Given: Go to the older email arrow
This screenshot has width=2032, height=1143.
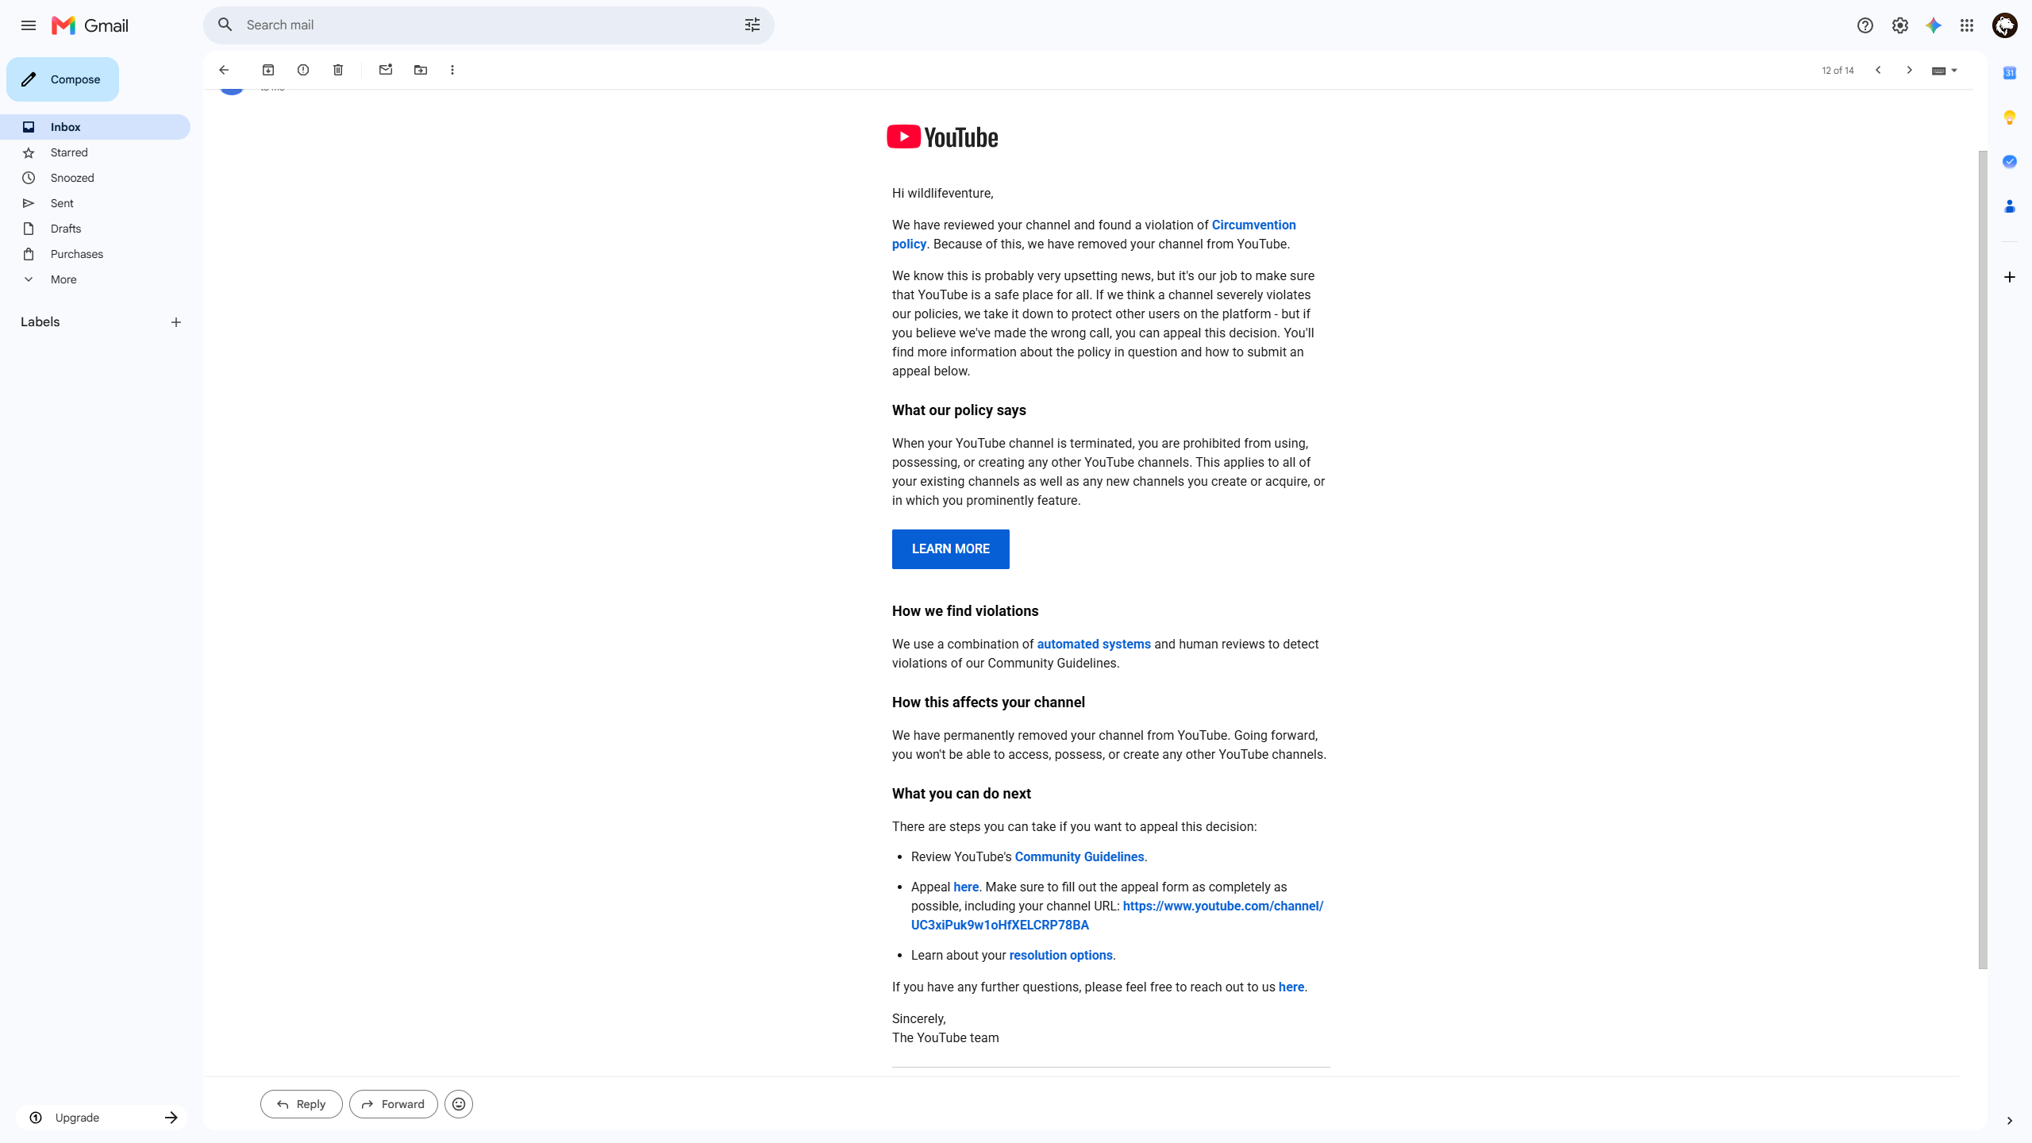Looking at the screenshot, I should (x=1910, y=70).
